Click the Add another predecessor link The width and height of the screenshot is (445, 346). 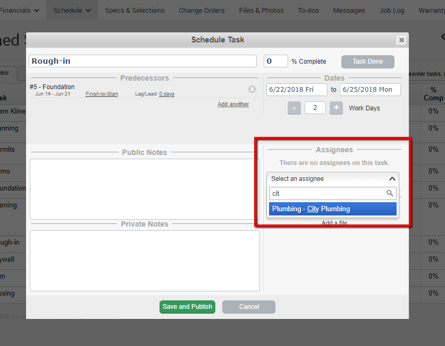coord(233,105)
